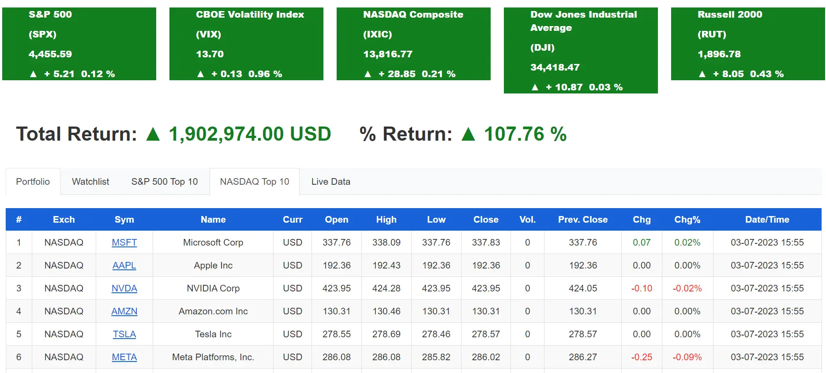This screenshot has height=373, width=826.
Task: Click the S&P 500 (SPX) index card
Action: (79, 44)
